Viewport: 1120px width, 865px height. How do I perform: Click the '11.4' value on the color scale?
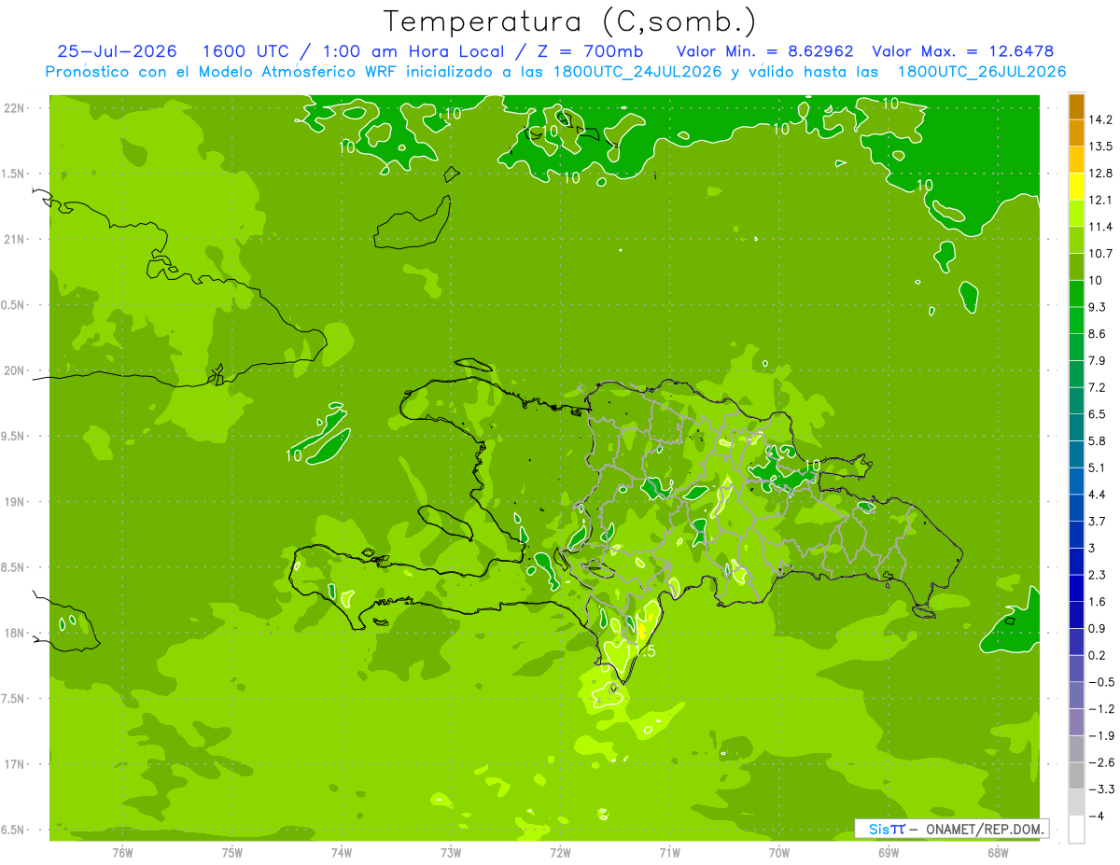click(1099, 227)
